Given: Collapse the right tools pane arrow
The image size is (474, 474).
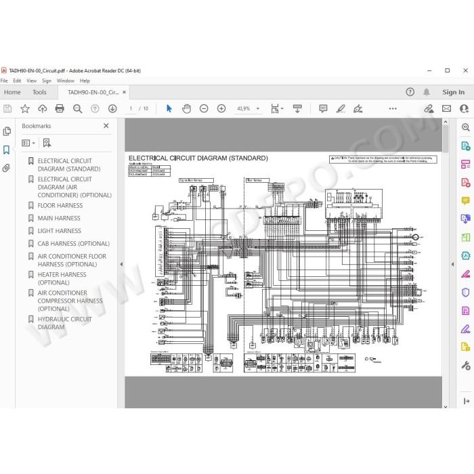Looking at the screenshot, I should (452, 264).
